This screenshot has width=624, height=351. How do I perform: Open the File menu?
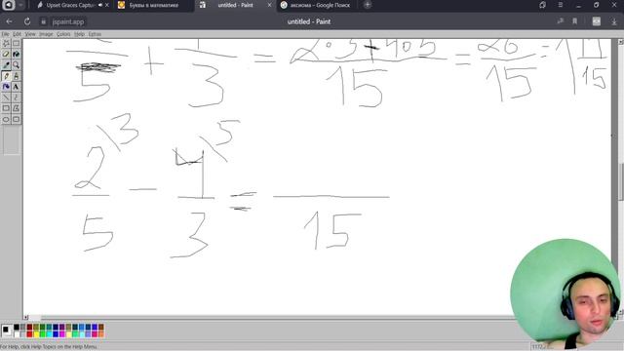[x=5, y=34]
